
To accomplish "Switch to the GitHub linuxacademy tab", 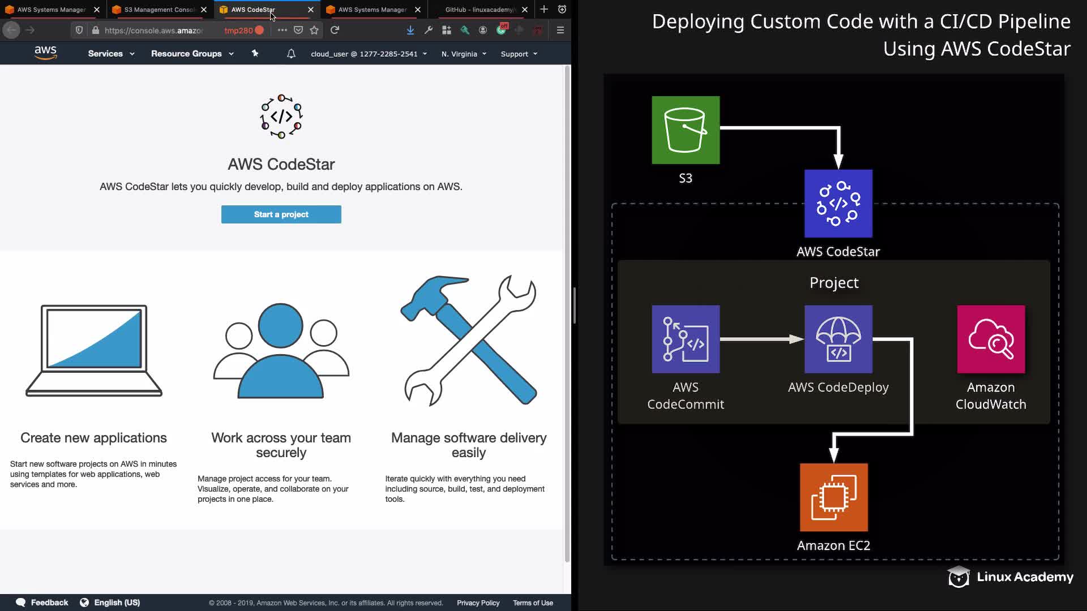I will point(480,10).
